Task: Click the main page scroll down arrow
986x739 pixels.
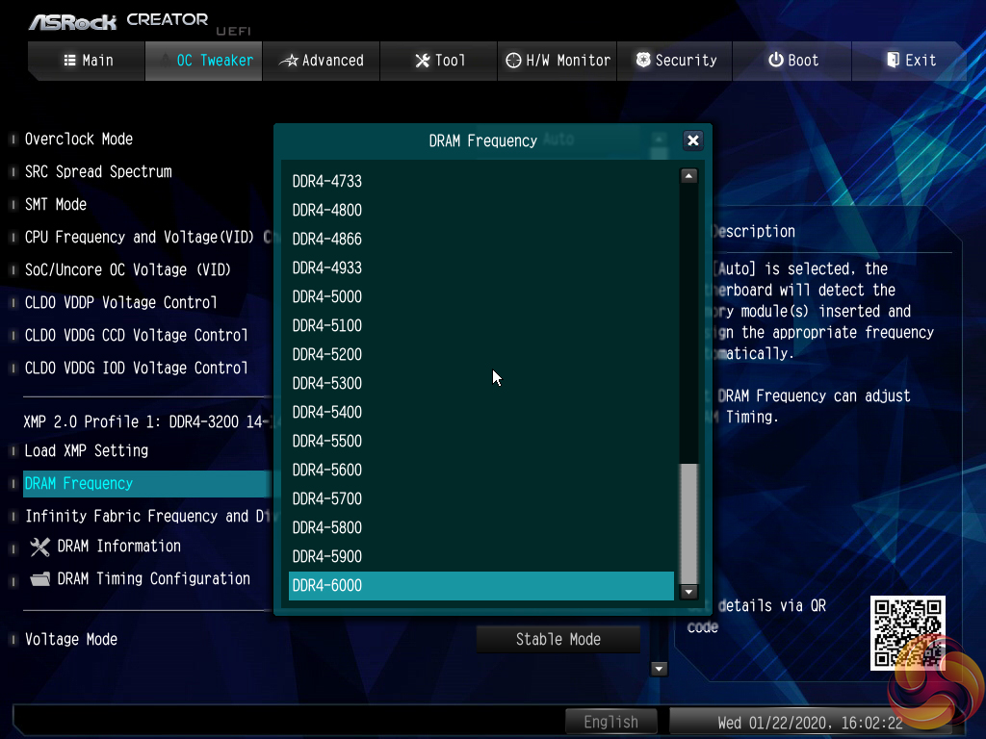Action: 660,669
